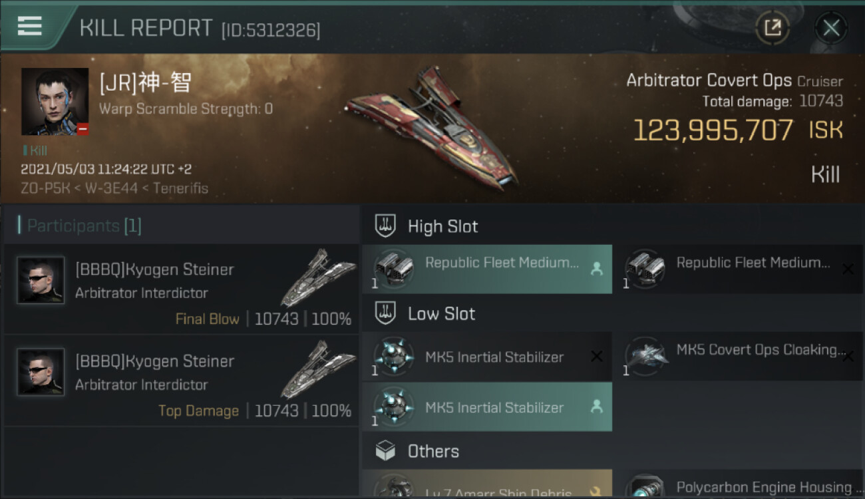Close the Kill Report window
Screen dimensions: 865x499
(831, 28)
